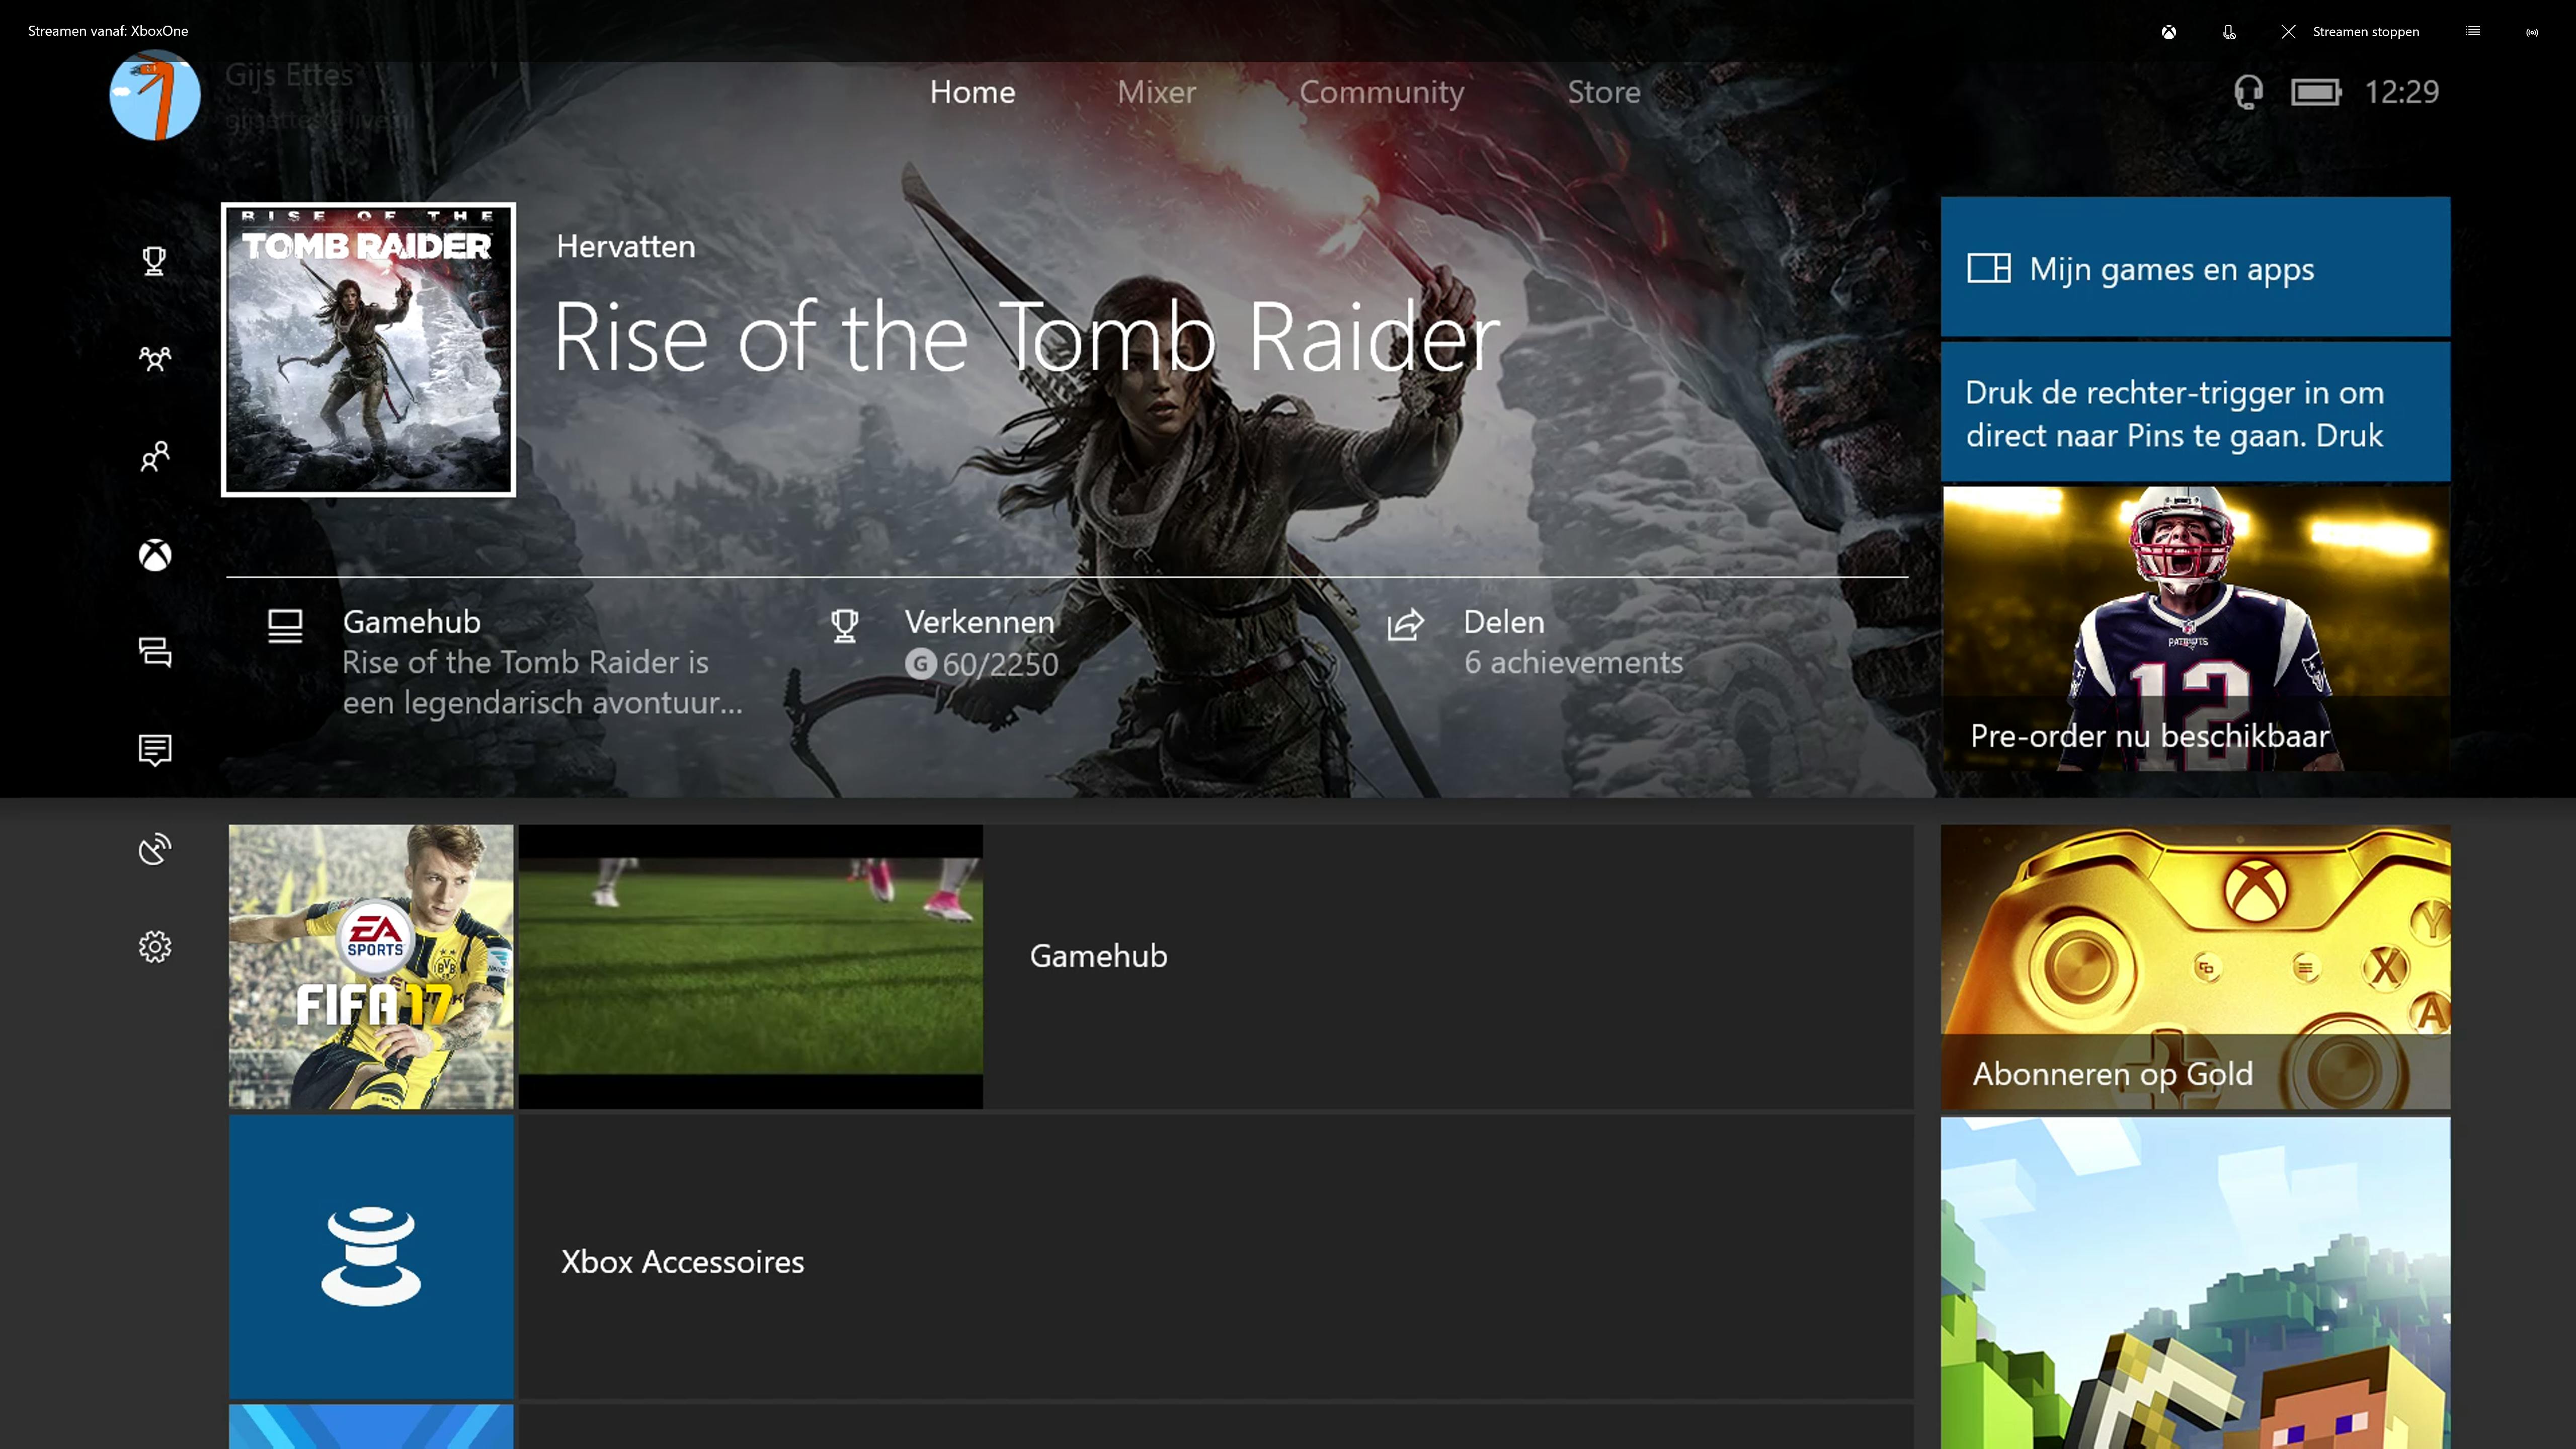Open Mijn games en apps tile
2576x1449 pixels.
point(2195,267)
